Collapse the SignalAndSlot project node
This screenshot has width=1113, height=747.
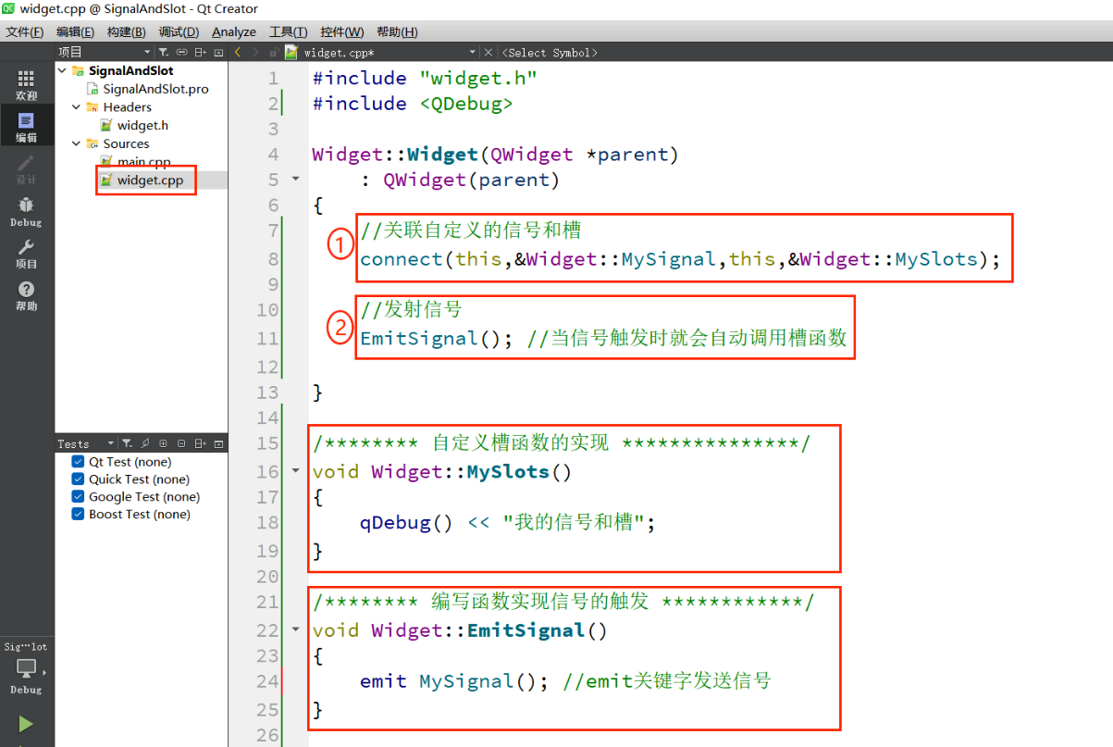[x=62, y=70]
